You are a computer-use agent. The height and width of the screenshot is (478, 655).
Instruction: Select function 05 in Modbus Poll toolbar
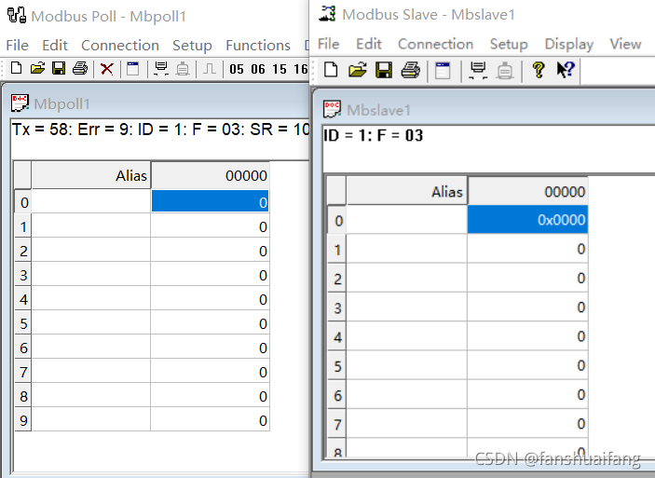click(x=237, y=69)
